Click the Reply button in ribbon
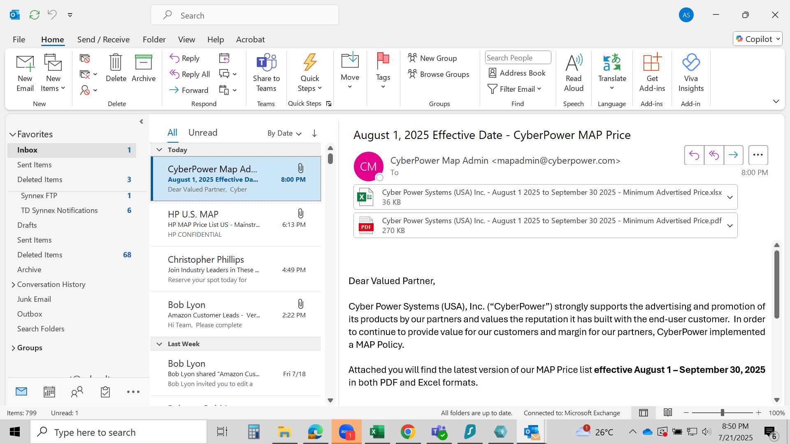The image size is (790, 444). tap(185, 58)
